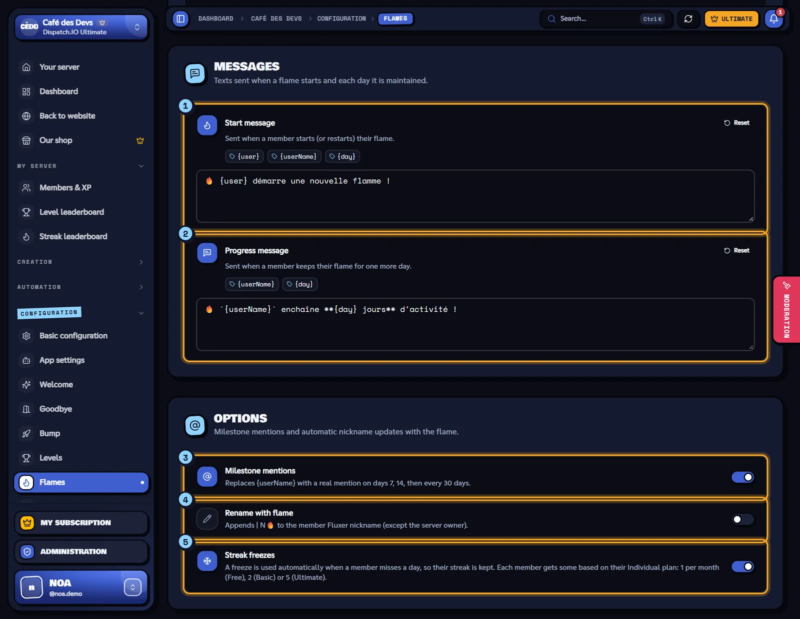Click the crown icon beside Our shop
This screenshot has width=800, height=619.
(140, 140)
